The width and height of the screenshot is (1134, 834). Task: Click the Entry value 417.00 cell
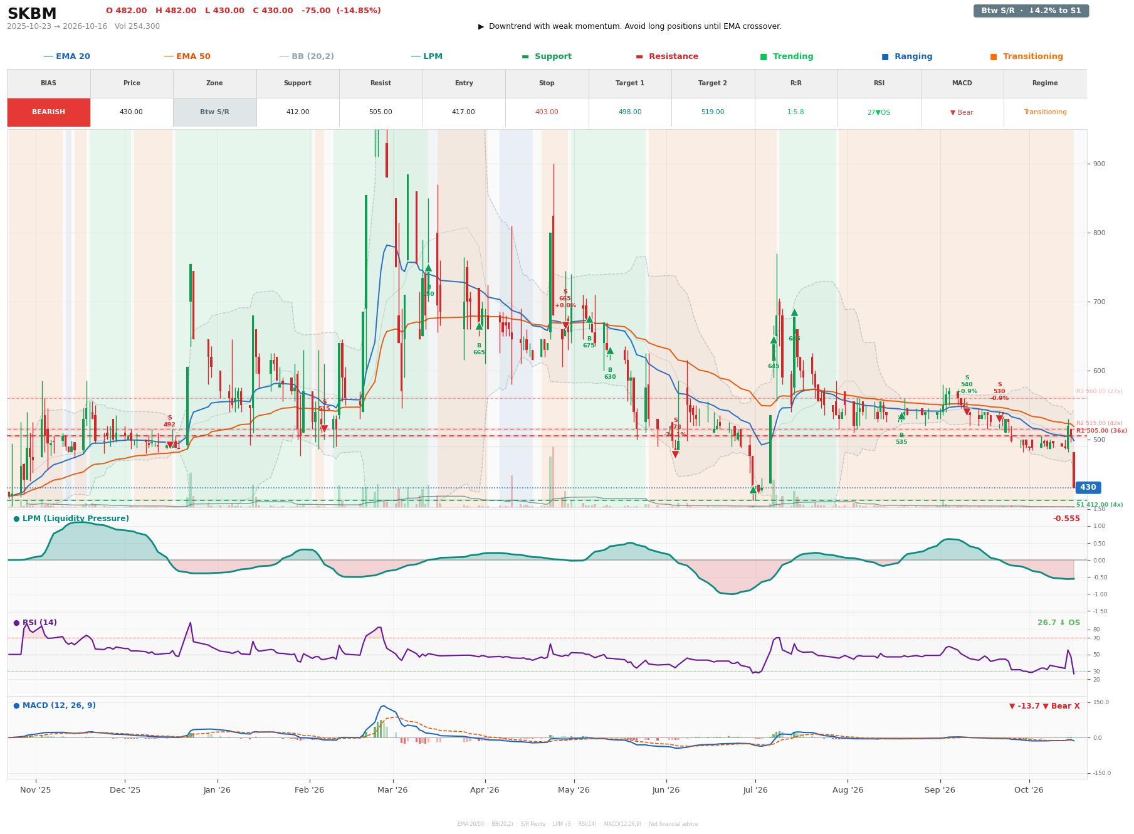464,112
